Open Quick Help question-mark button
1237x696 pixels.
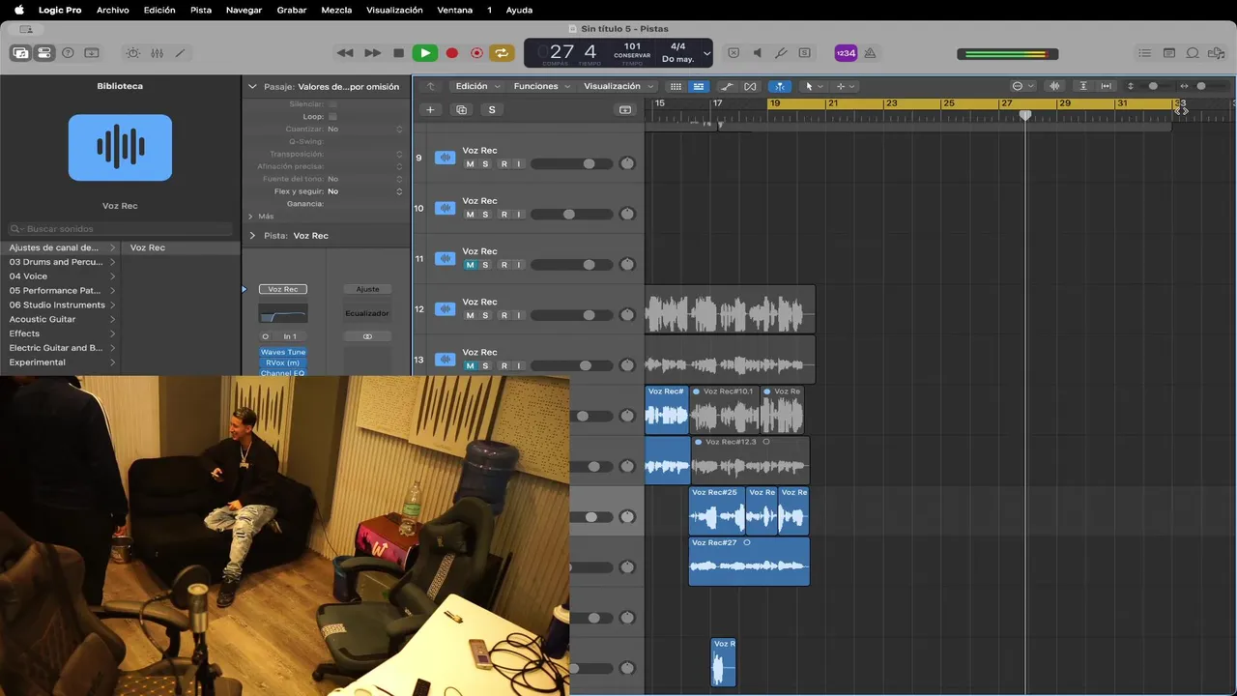pos(68,53)
